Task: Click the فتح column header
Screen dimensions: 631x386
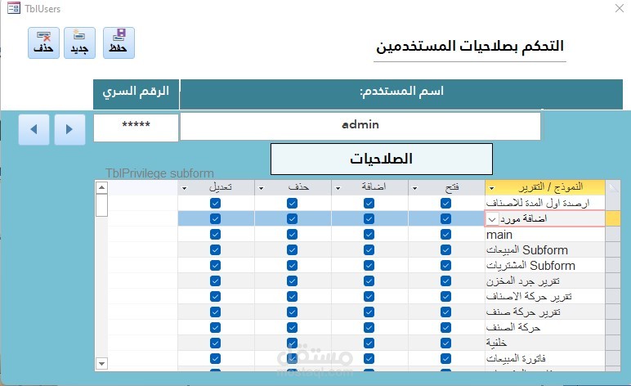Action: 447,187
